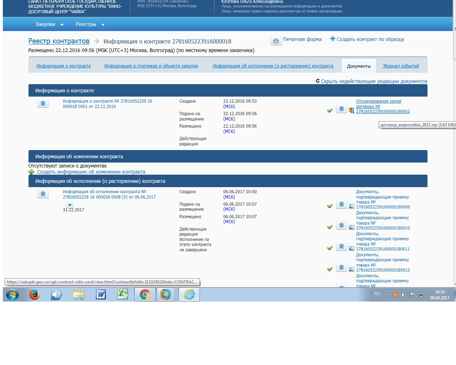Open Microsoft Word from the taskbar
Screen dimensions: 456x365
pos(101,294)
